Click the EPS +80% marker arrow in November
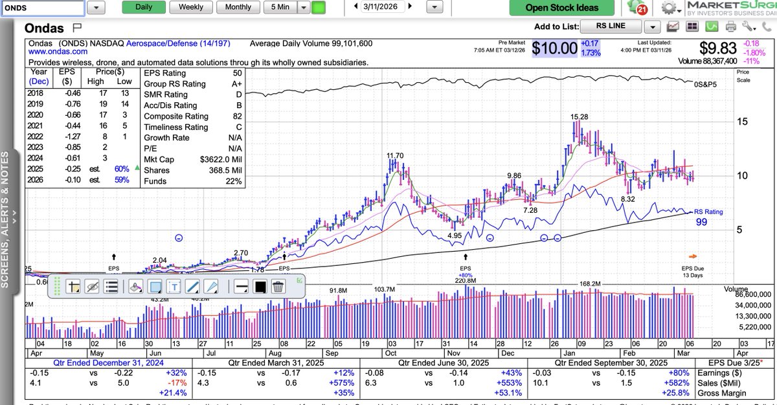This screenshot has width=777, height=405. pos(466,258)
